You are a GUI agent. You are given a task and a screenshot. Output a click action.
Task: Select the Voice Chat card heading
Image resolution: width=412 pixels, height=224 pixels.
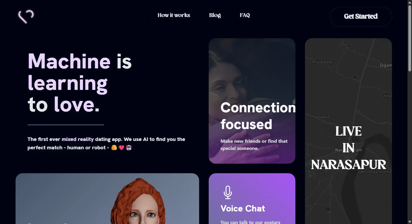[243, 208]
